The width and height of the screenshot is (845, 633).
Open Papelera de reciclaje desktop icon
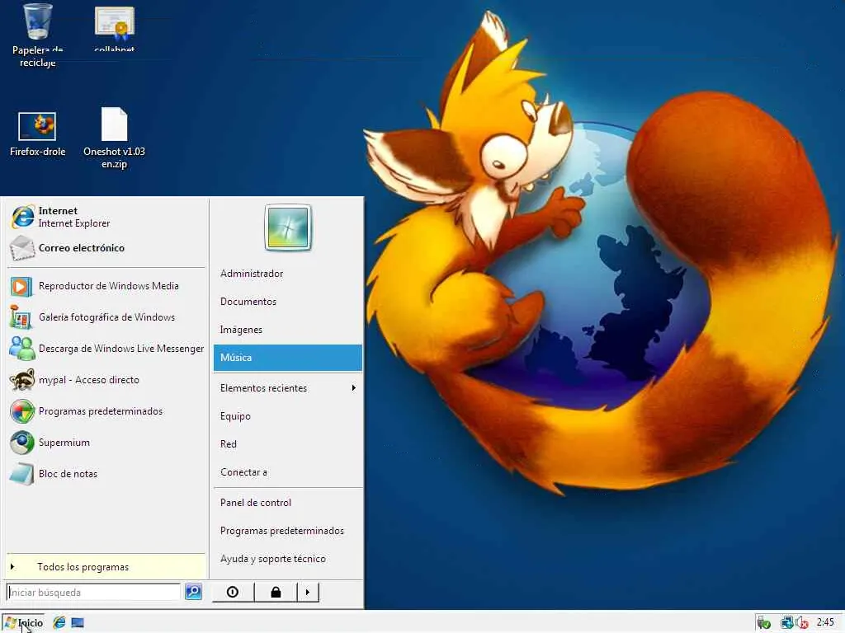[x=38, y=35]
